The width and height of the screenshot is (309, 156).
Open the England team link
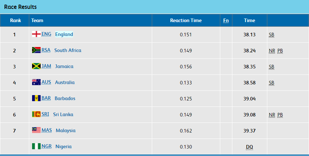coord(64,34)
